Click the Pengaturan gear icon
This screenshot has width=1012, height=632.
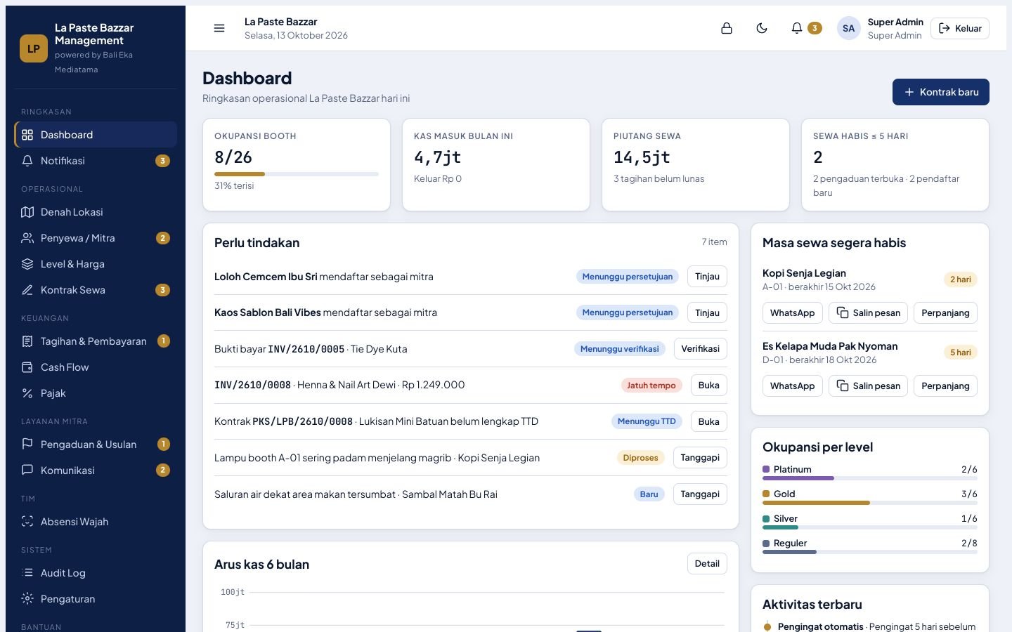[x=27, y=599]
